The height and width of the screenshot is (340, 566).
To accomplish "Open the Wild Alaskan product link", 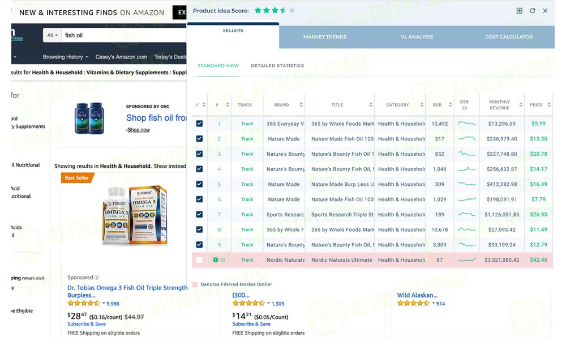I will [417, 295].
